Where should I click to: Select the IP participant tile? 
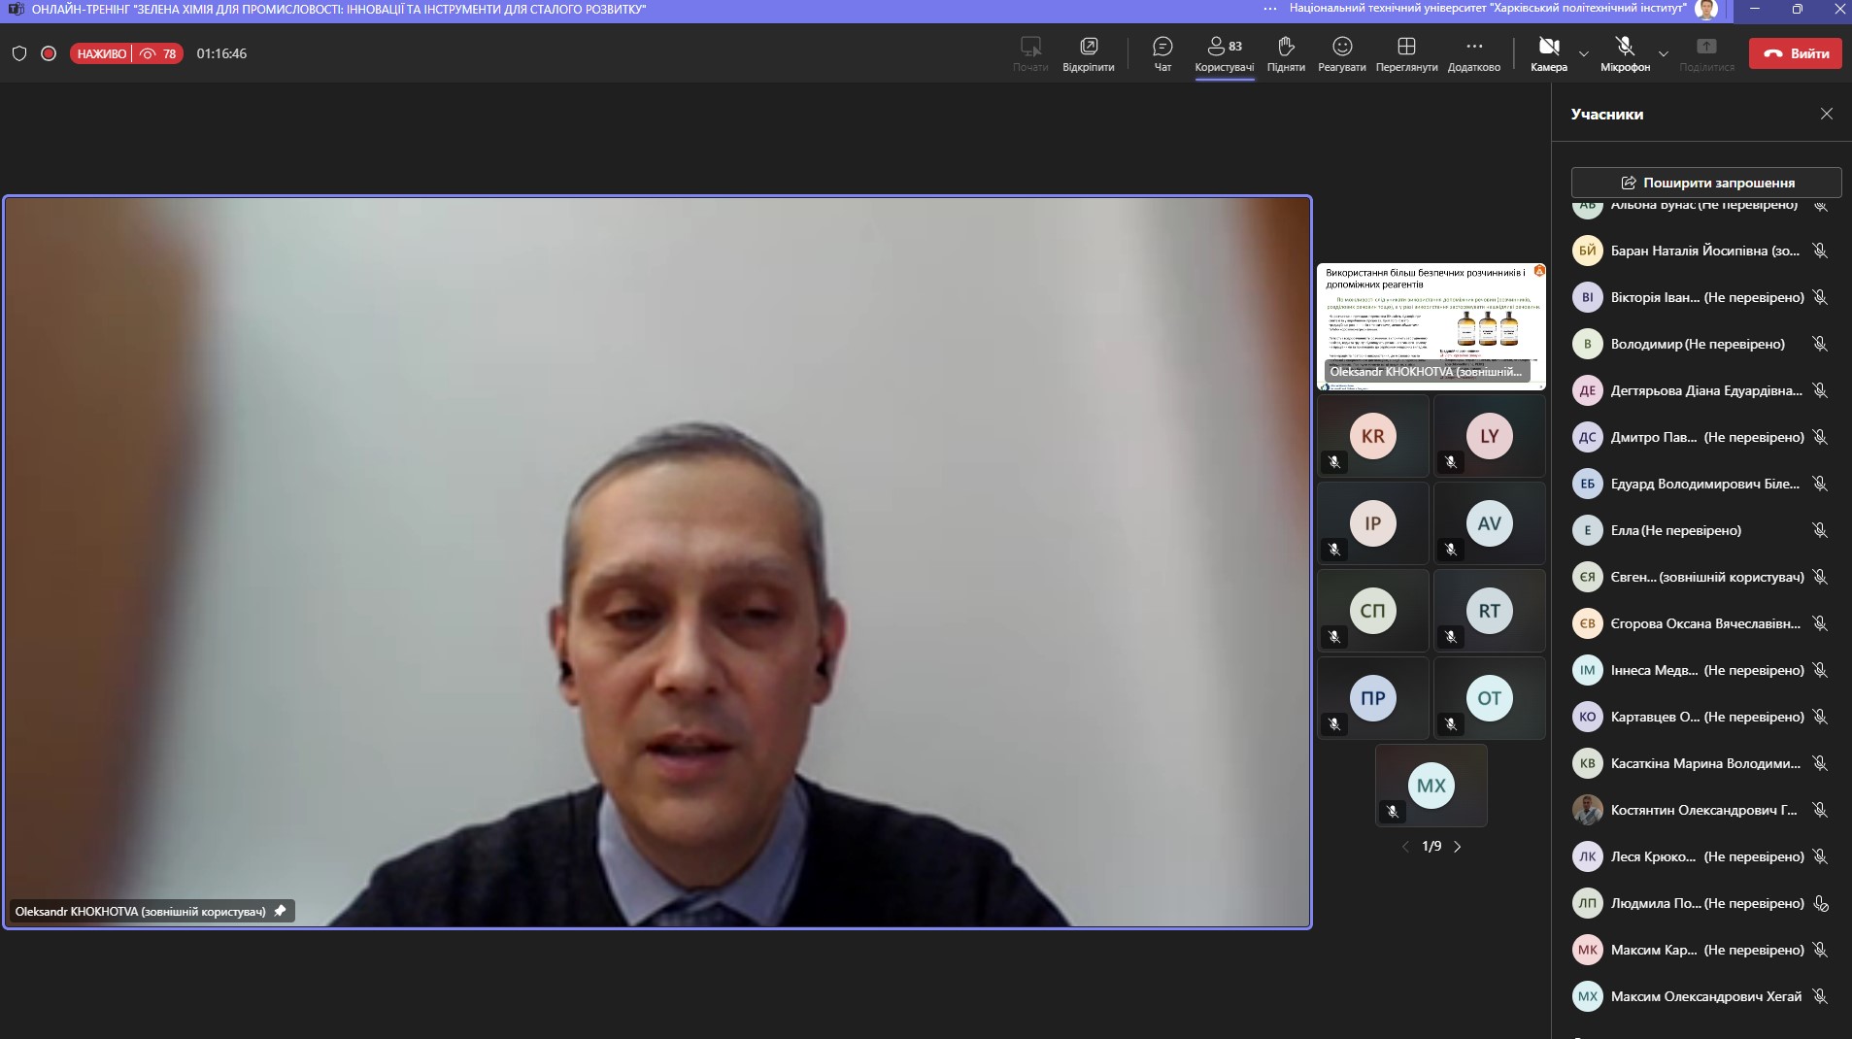[1373, 523]
